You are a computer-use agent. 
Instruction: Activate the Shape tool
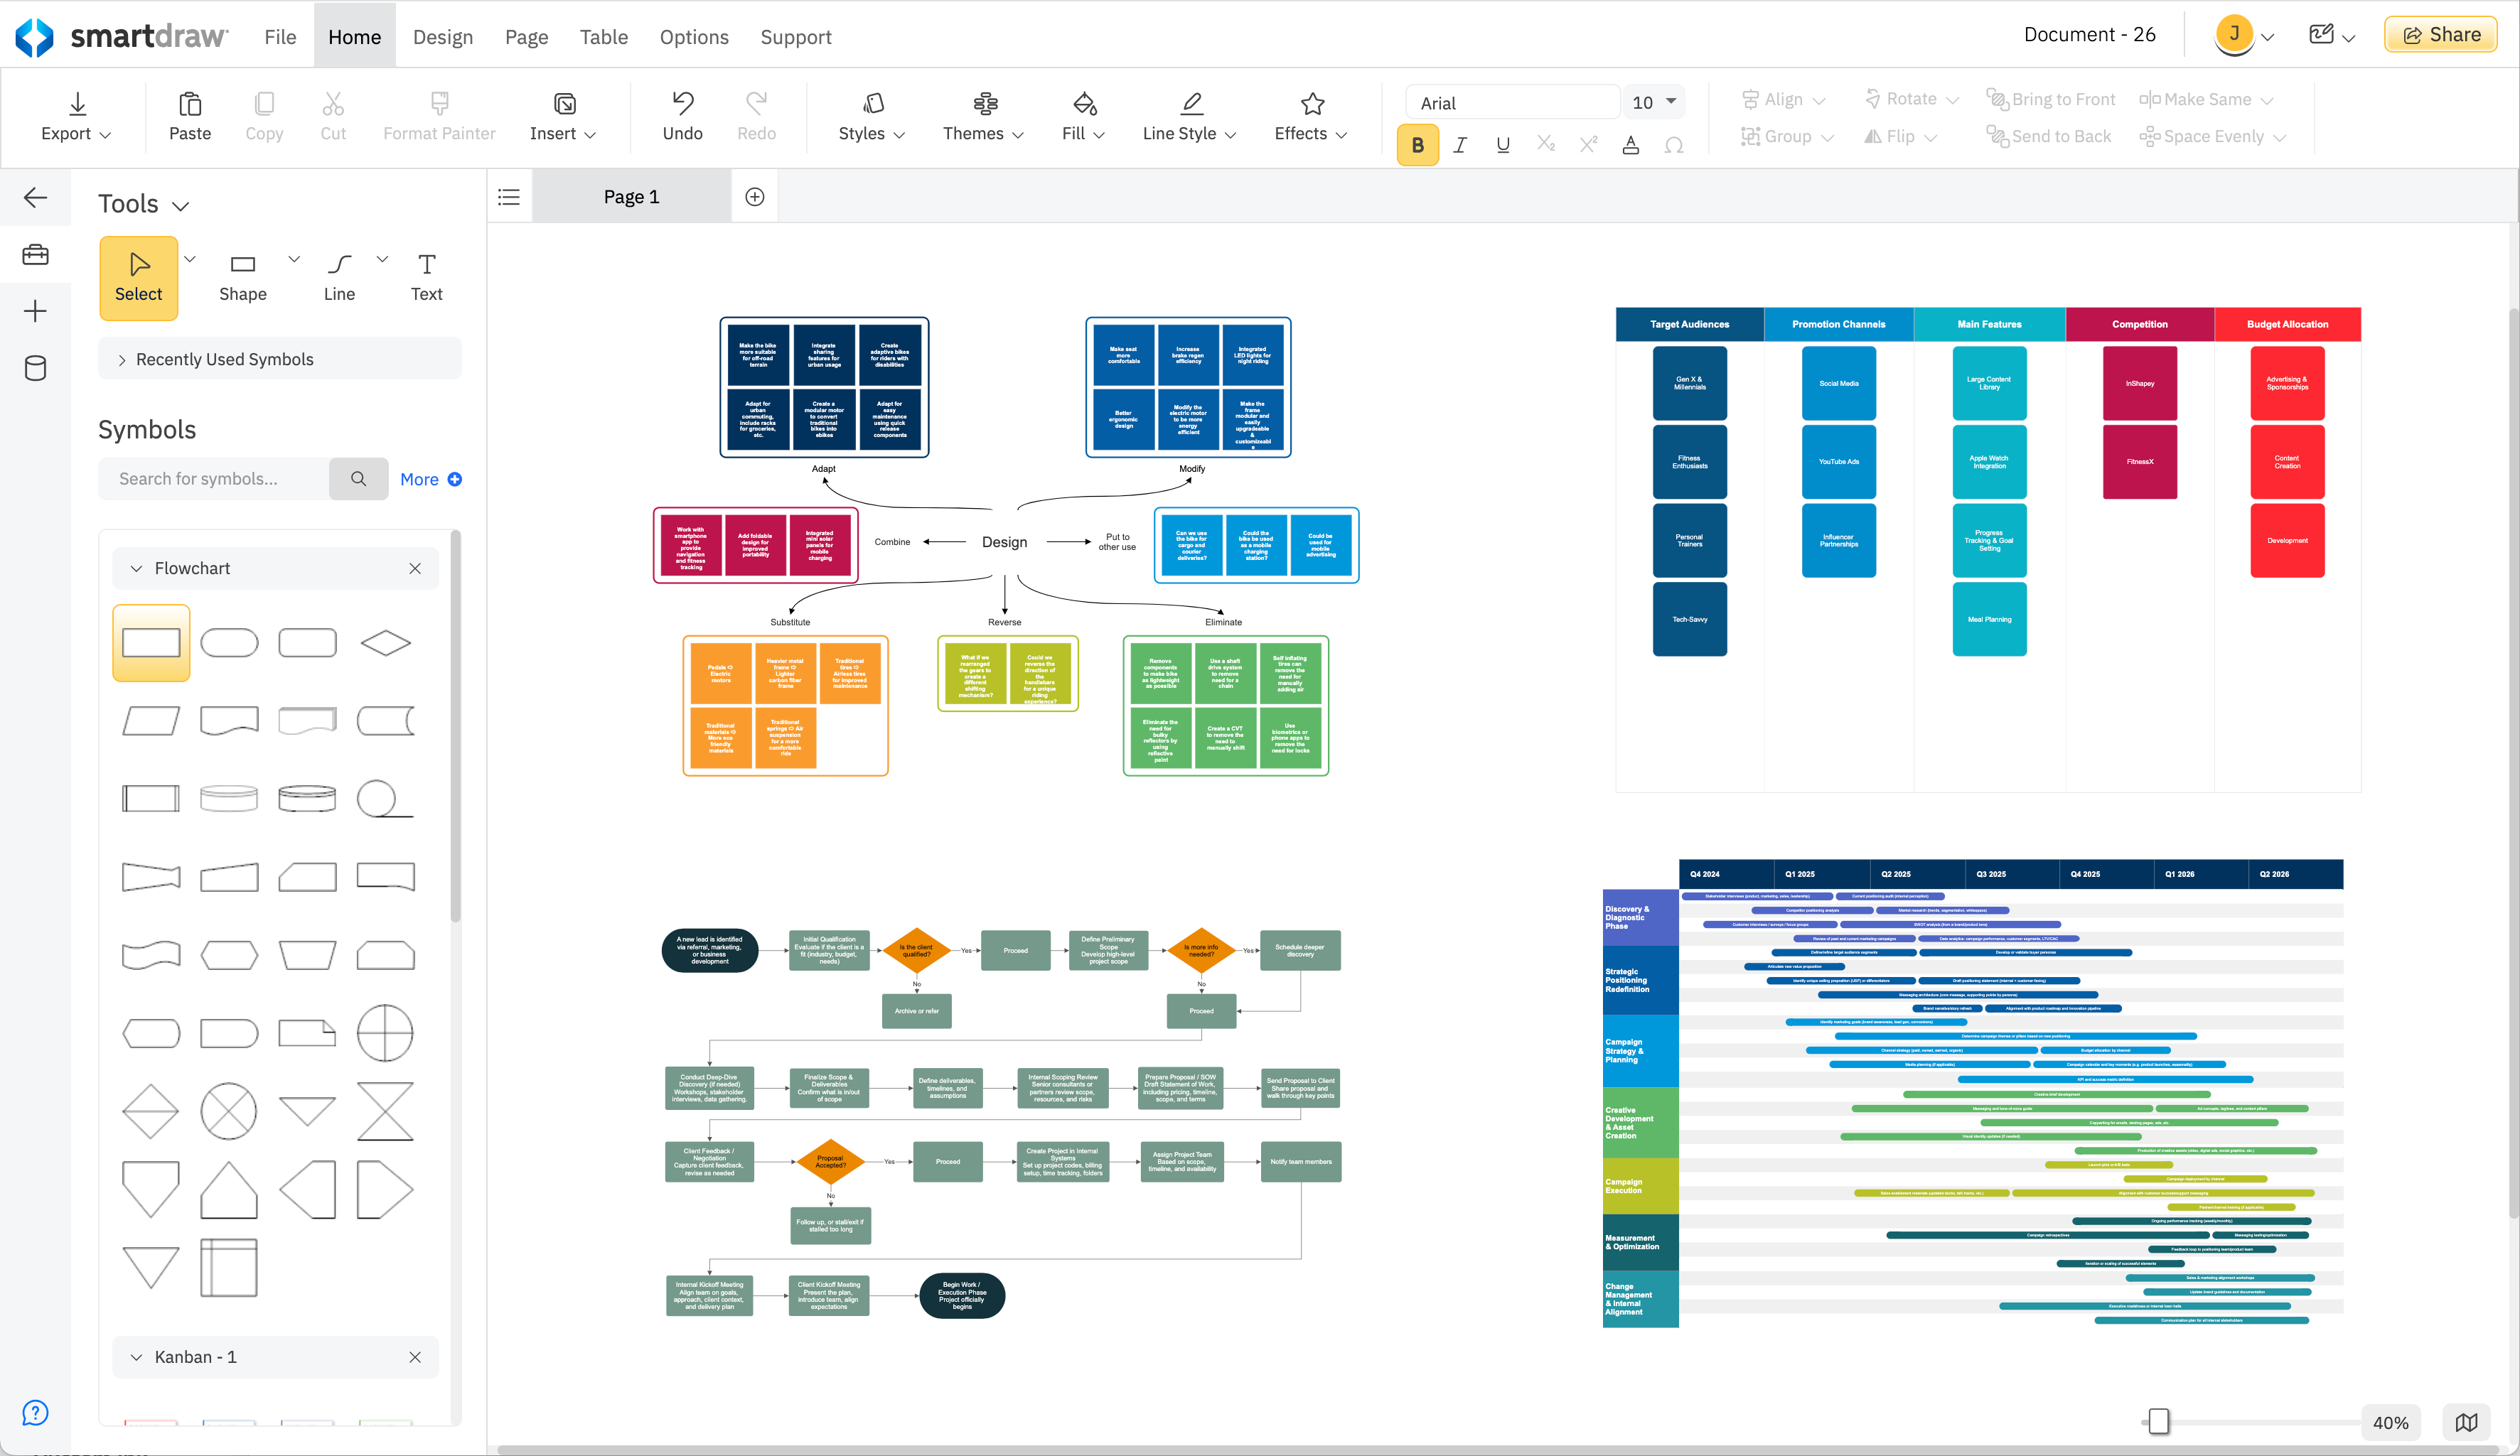click(x=242, y=276)
